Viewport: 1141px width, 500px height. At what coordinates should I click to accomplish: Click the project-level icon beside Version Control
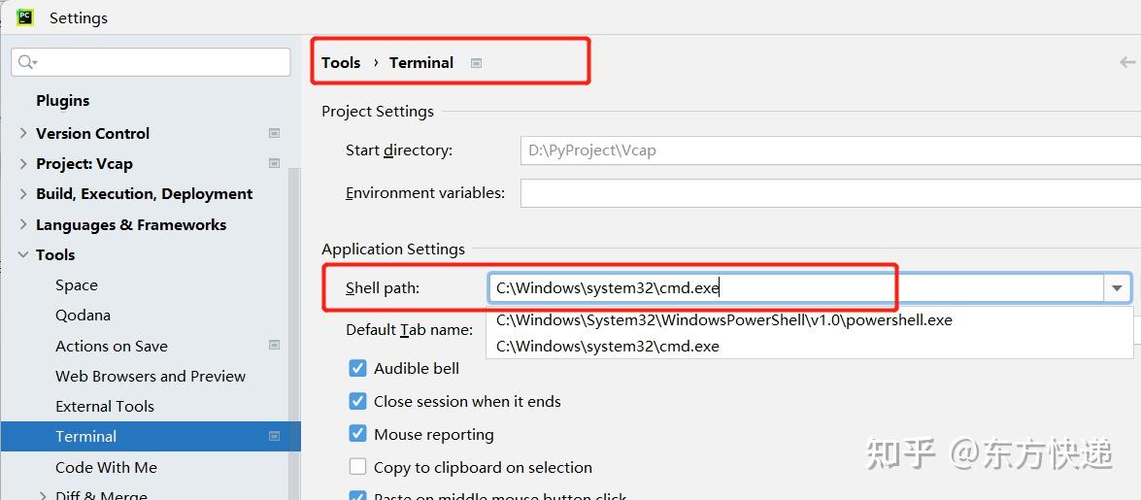tap(275, 133)
